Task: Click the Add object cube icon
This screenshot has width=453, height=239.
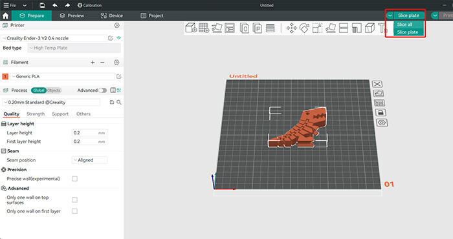Action: click(191, 28)
